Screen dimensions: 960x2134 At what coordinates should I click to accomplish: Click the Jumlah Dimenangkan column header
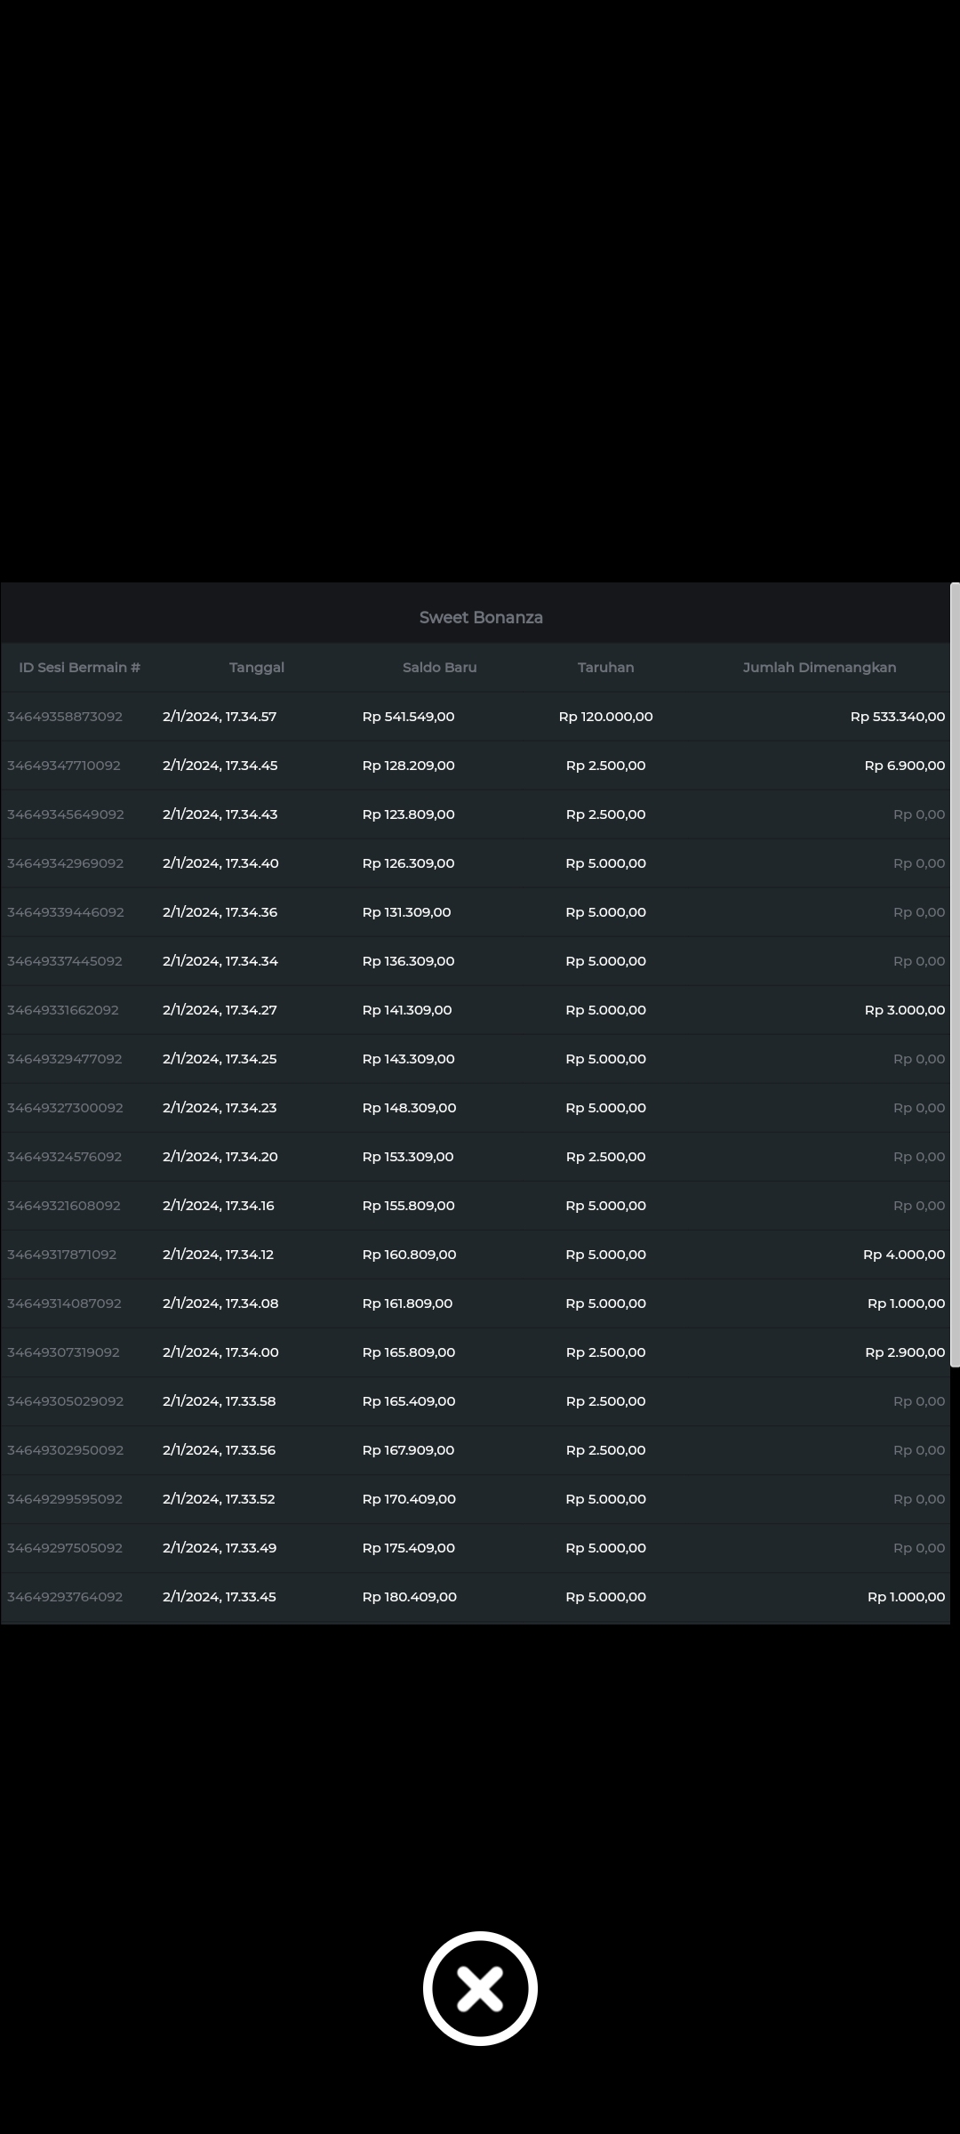[x=819, y=668]
